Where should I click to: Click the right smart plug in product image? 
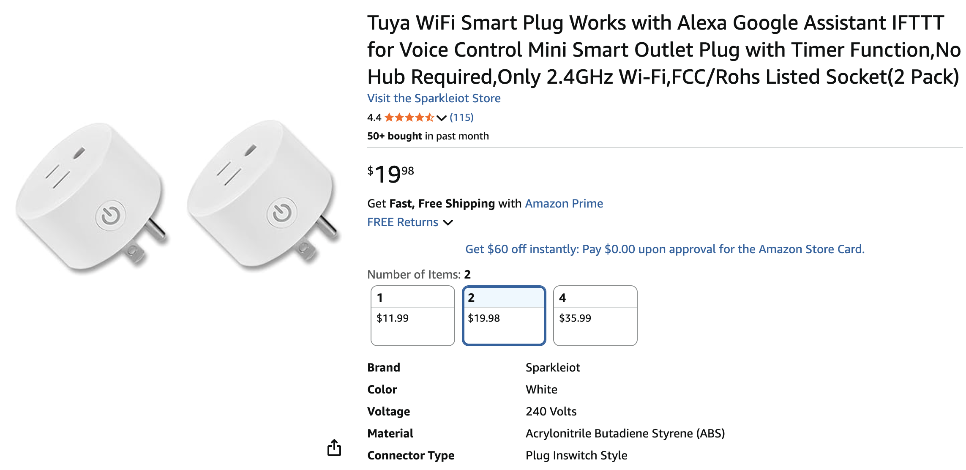click(263, 194)
